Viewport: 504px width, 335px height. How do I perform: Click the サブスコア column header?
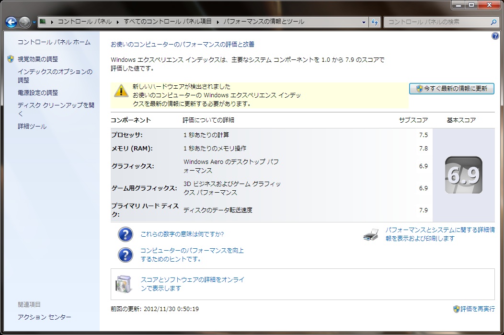pyautogui.click(x=413, y=120)
